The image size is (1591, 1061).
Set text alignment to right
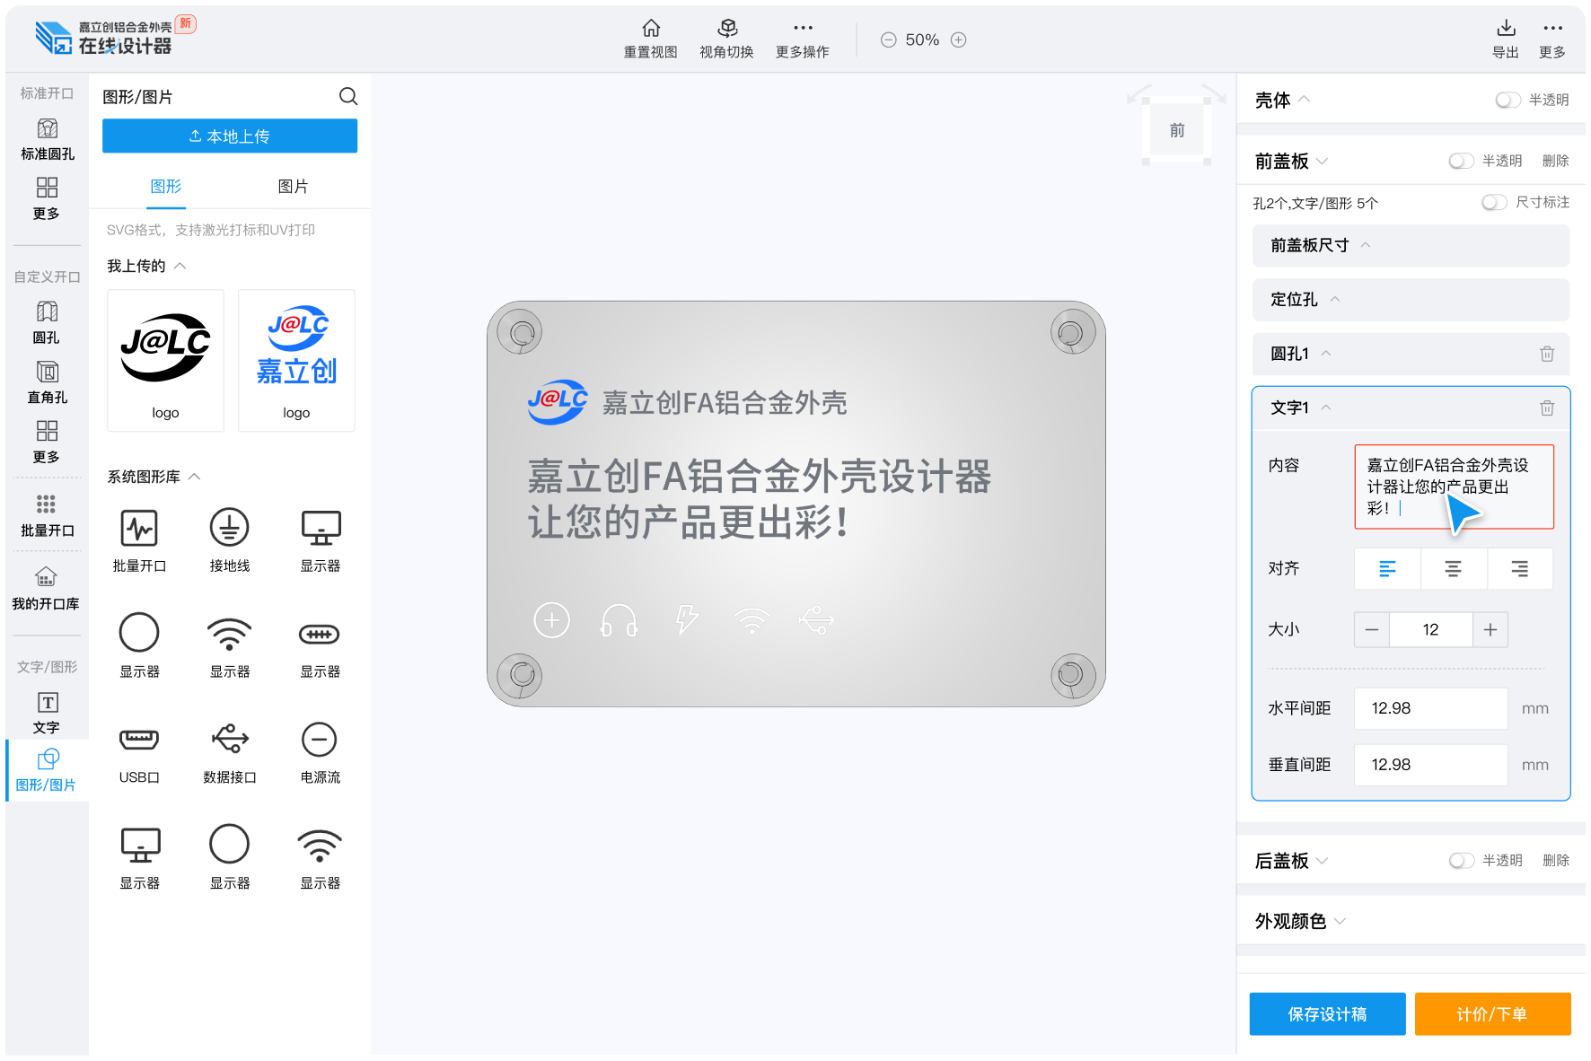pyautogui.click(x=1519, y=568)
